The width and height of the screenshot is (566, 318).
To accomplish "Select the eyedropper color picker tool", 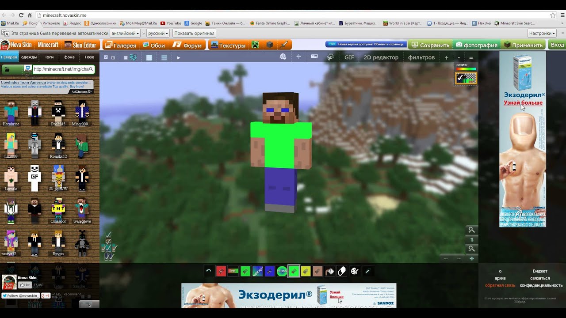I will coord(367,272).
